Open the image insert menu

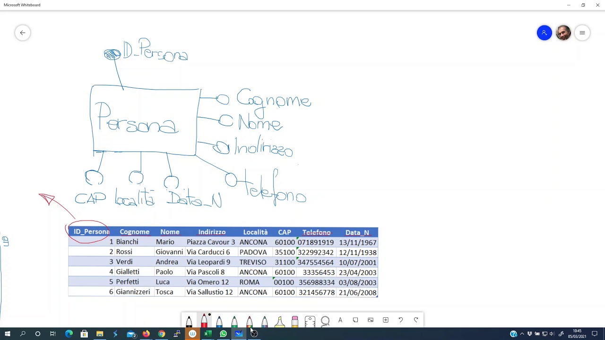pos(371,320)
